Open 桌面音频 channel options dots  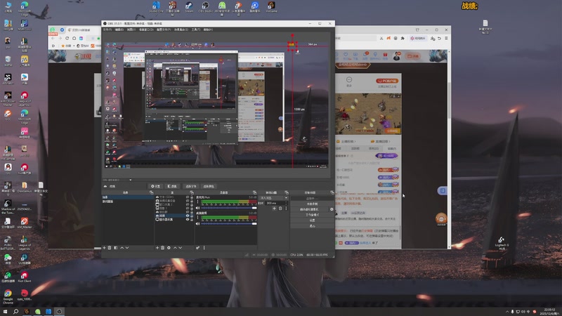pyautogui.click(x=197, y=218)
